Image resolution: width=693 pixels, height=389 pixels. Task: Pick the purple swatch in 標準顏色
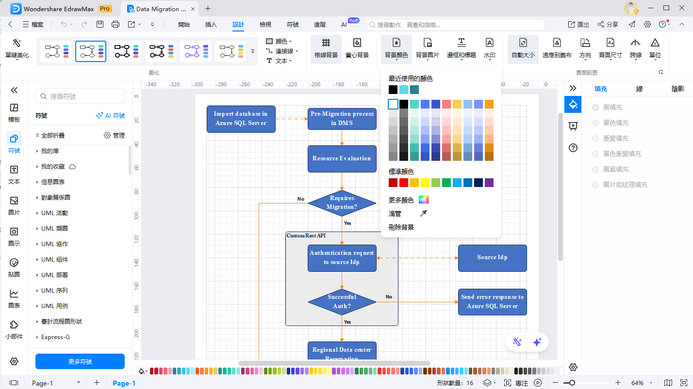pyautogui.click(x=489, y=183)
